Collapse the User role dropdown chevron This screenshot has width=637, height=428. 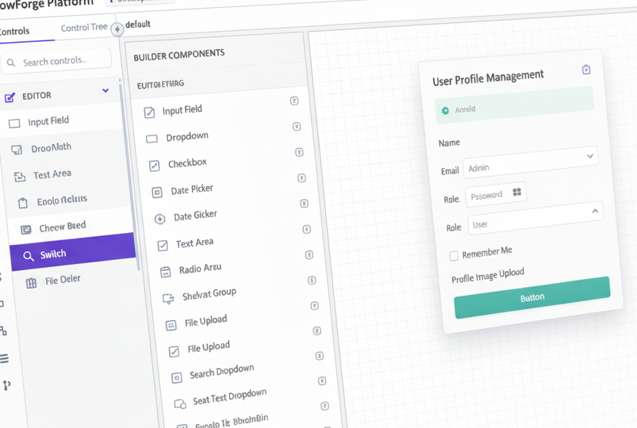pos(595,211)
